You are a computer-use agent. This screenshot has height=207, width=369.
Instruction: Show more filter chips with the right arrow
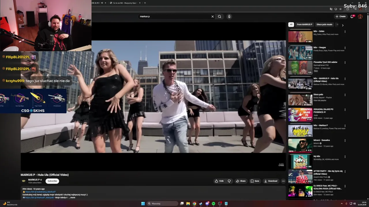tap(342, 25)
